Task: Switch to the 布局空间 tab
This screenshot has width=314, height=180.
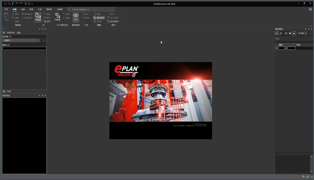Action: (11, 33)
